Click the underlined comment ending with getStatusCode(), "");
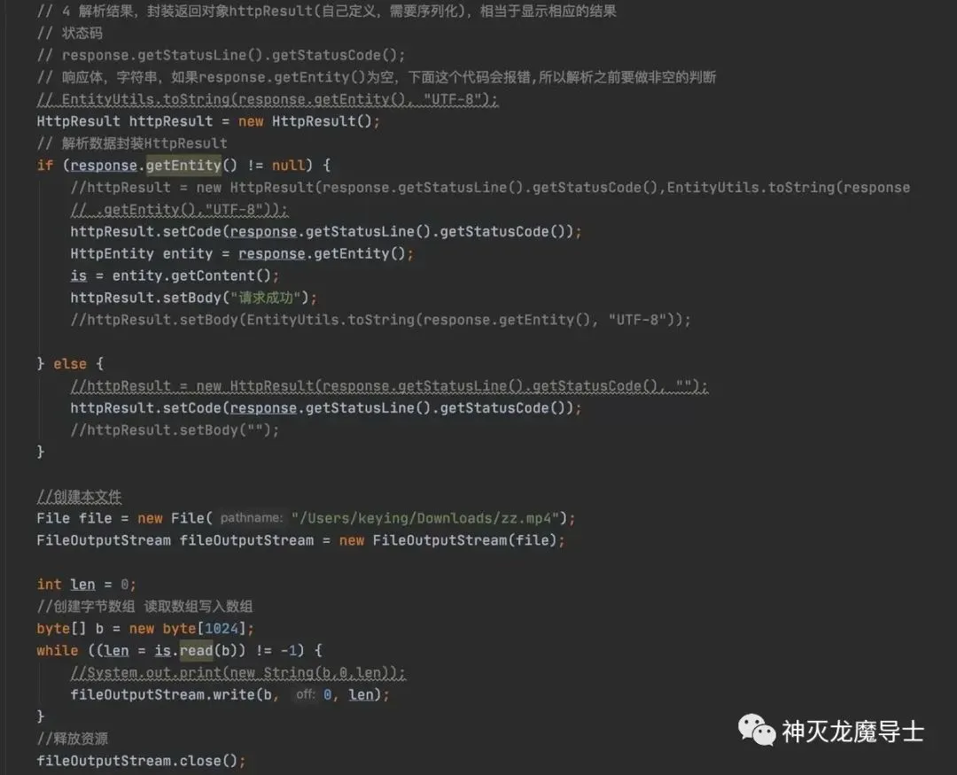 coord(389,385)
